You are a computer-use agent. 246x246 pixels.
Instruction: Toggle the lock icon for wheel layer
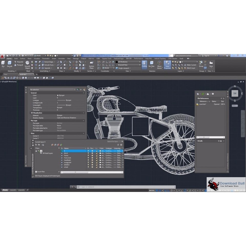(x=97, y=167)
